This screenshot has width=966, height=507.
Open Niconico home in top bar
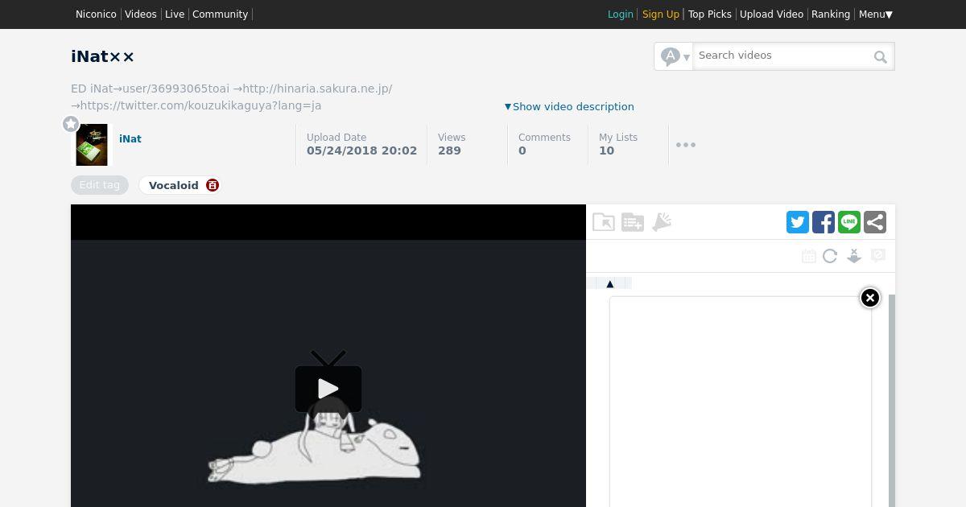(96, 14)
